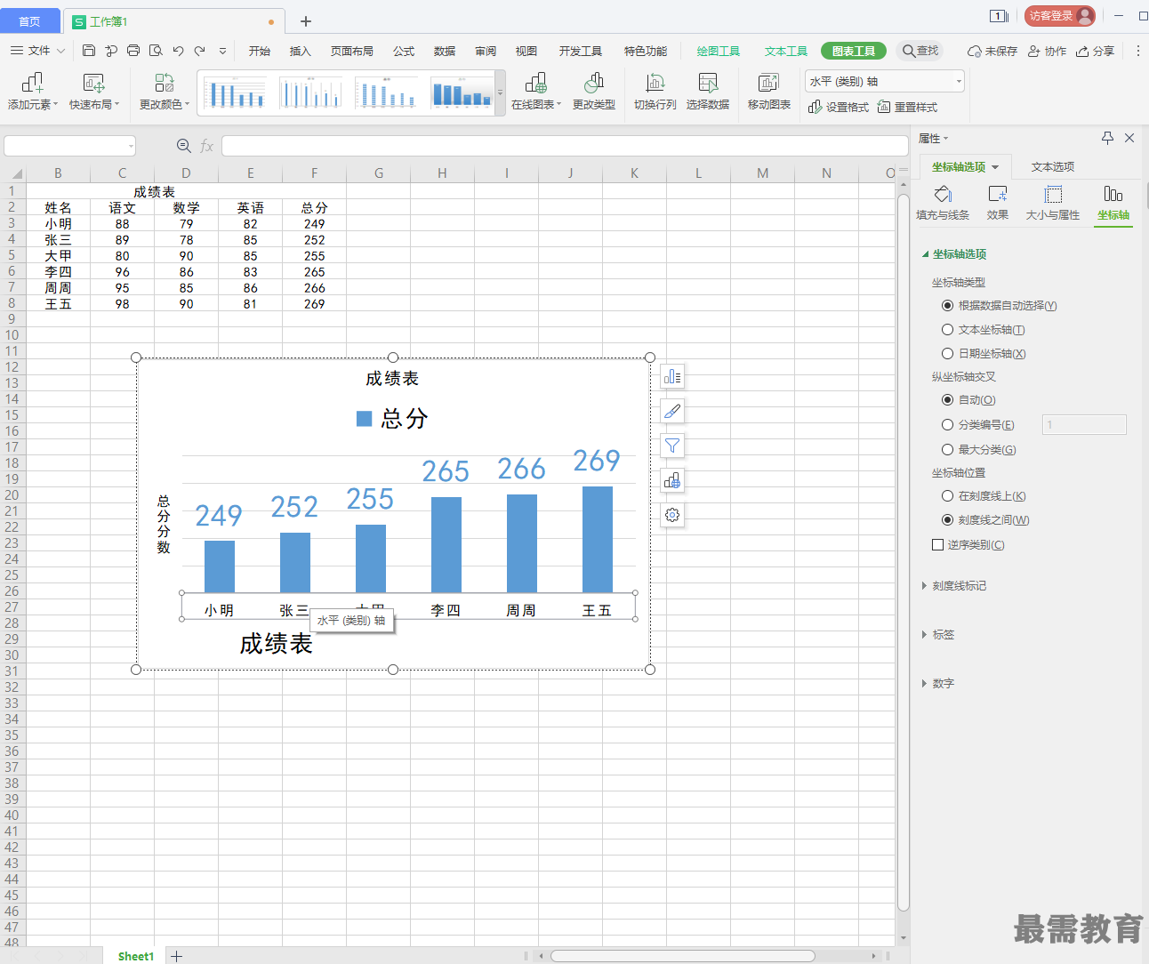Open 页面布局 ribbon tab

(x=352, y=52)
